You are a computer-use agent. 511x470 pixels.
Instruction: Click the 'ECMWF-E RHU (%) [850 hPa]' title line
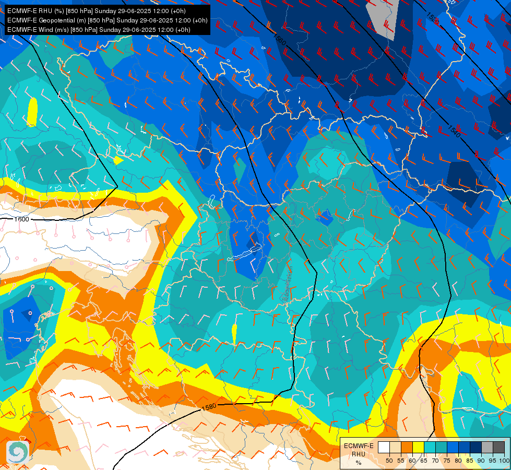point(97,11)
